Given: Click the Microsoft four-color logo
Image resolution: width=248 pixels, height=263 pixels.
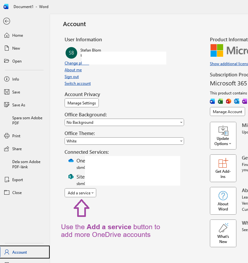Looking at the screenshot, I should pyautogui.click(x=217, y=51).
